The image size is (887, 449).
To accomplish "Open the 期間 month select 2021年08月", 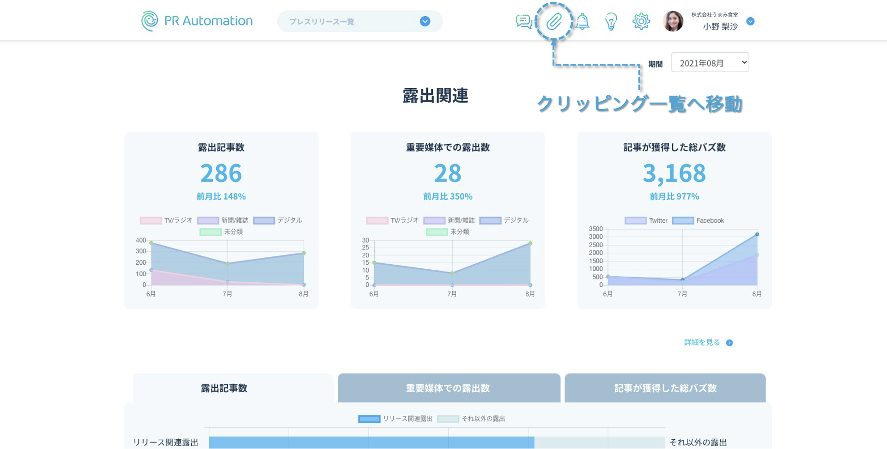I will (710, 63).
